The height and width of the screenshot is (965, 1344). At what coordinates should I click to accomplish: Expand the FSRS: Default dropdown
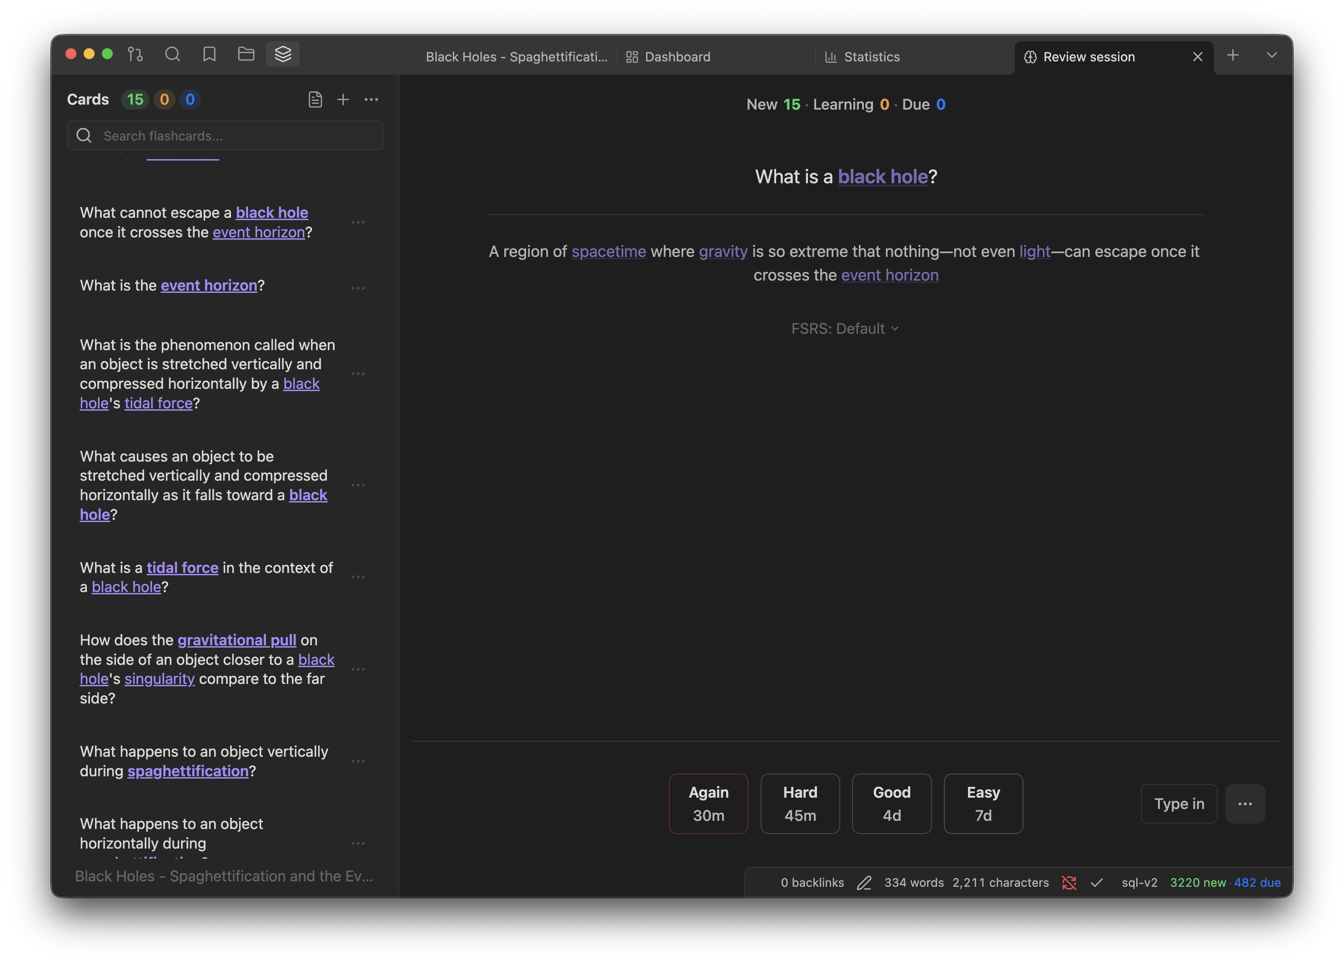coord(845,328)
